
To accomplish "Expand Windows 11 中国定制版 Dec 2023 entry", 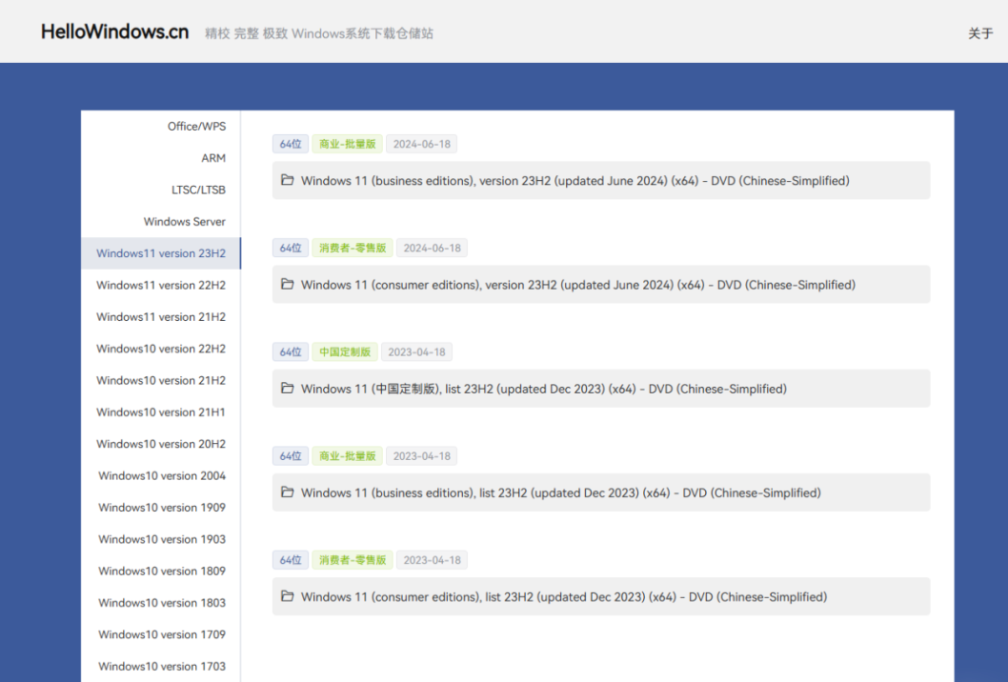I will (601, 389).
